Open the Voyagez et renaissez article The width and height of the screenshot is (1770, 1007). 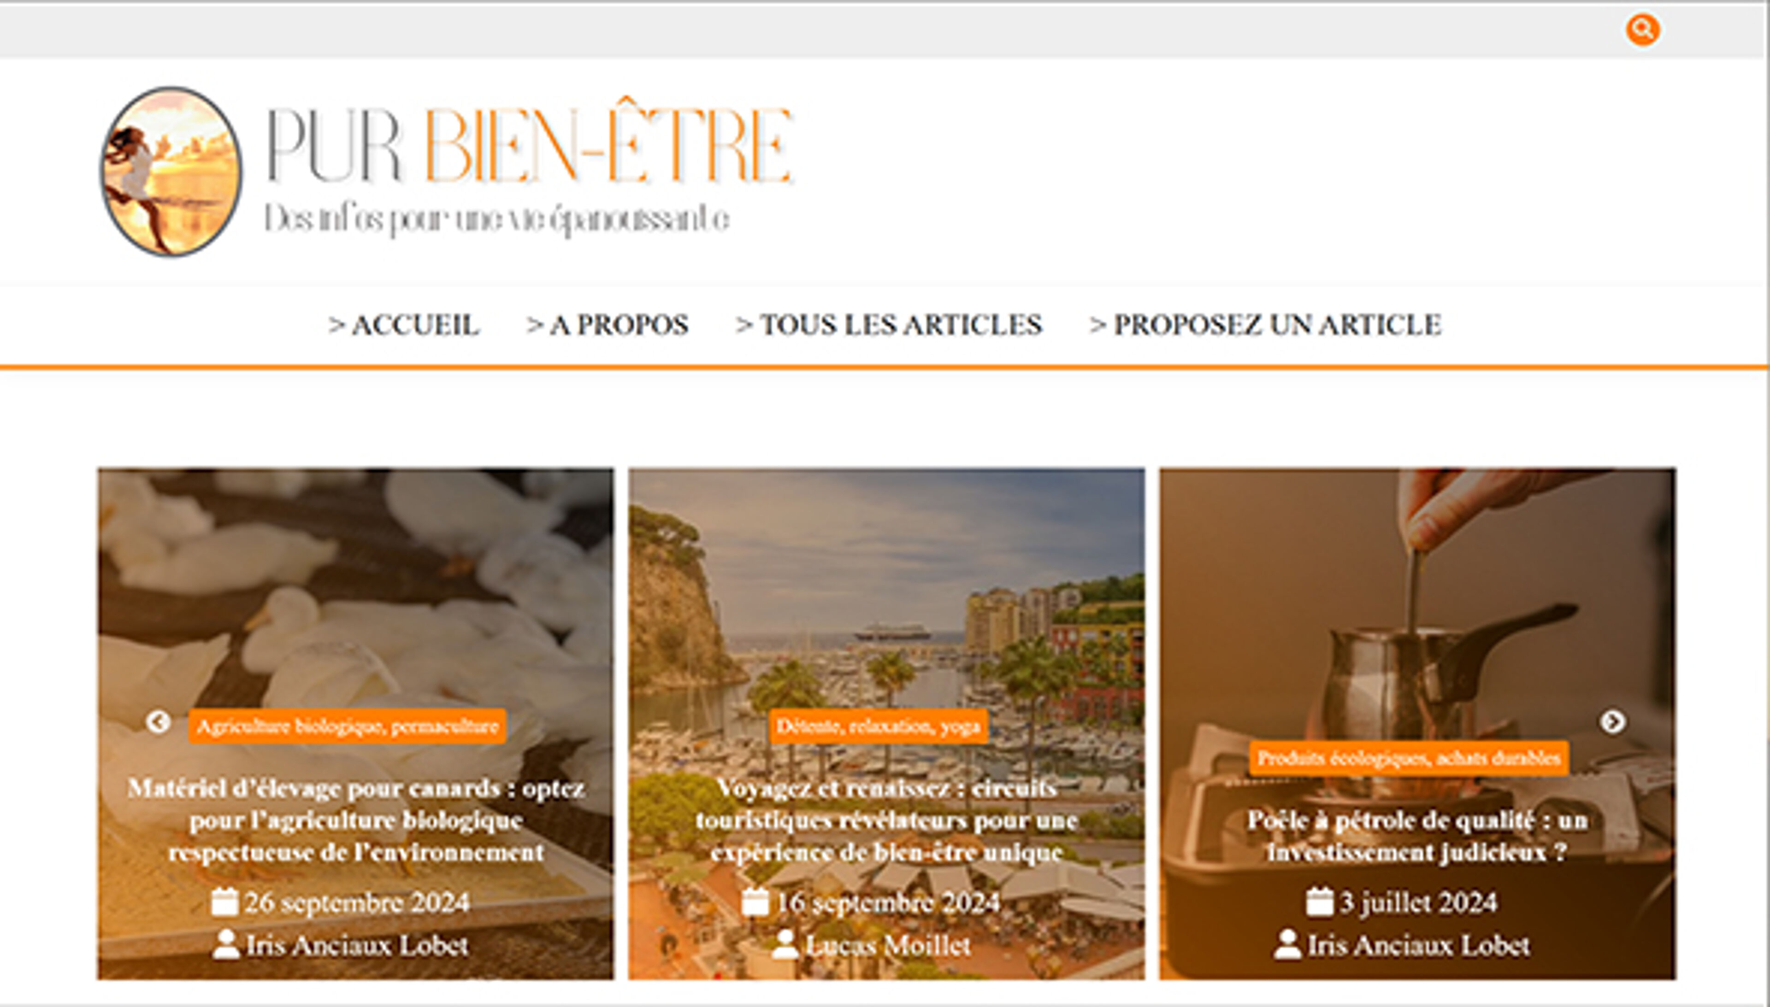tap(886, 820)
